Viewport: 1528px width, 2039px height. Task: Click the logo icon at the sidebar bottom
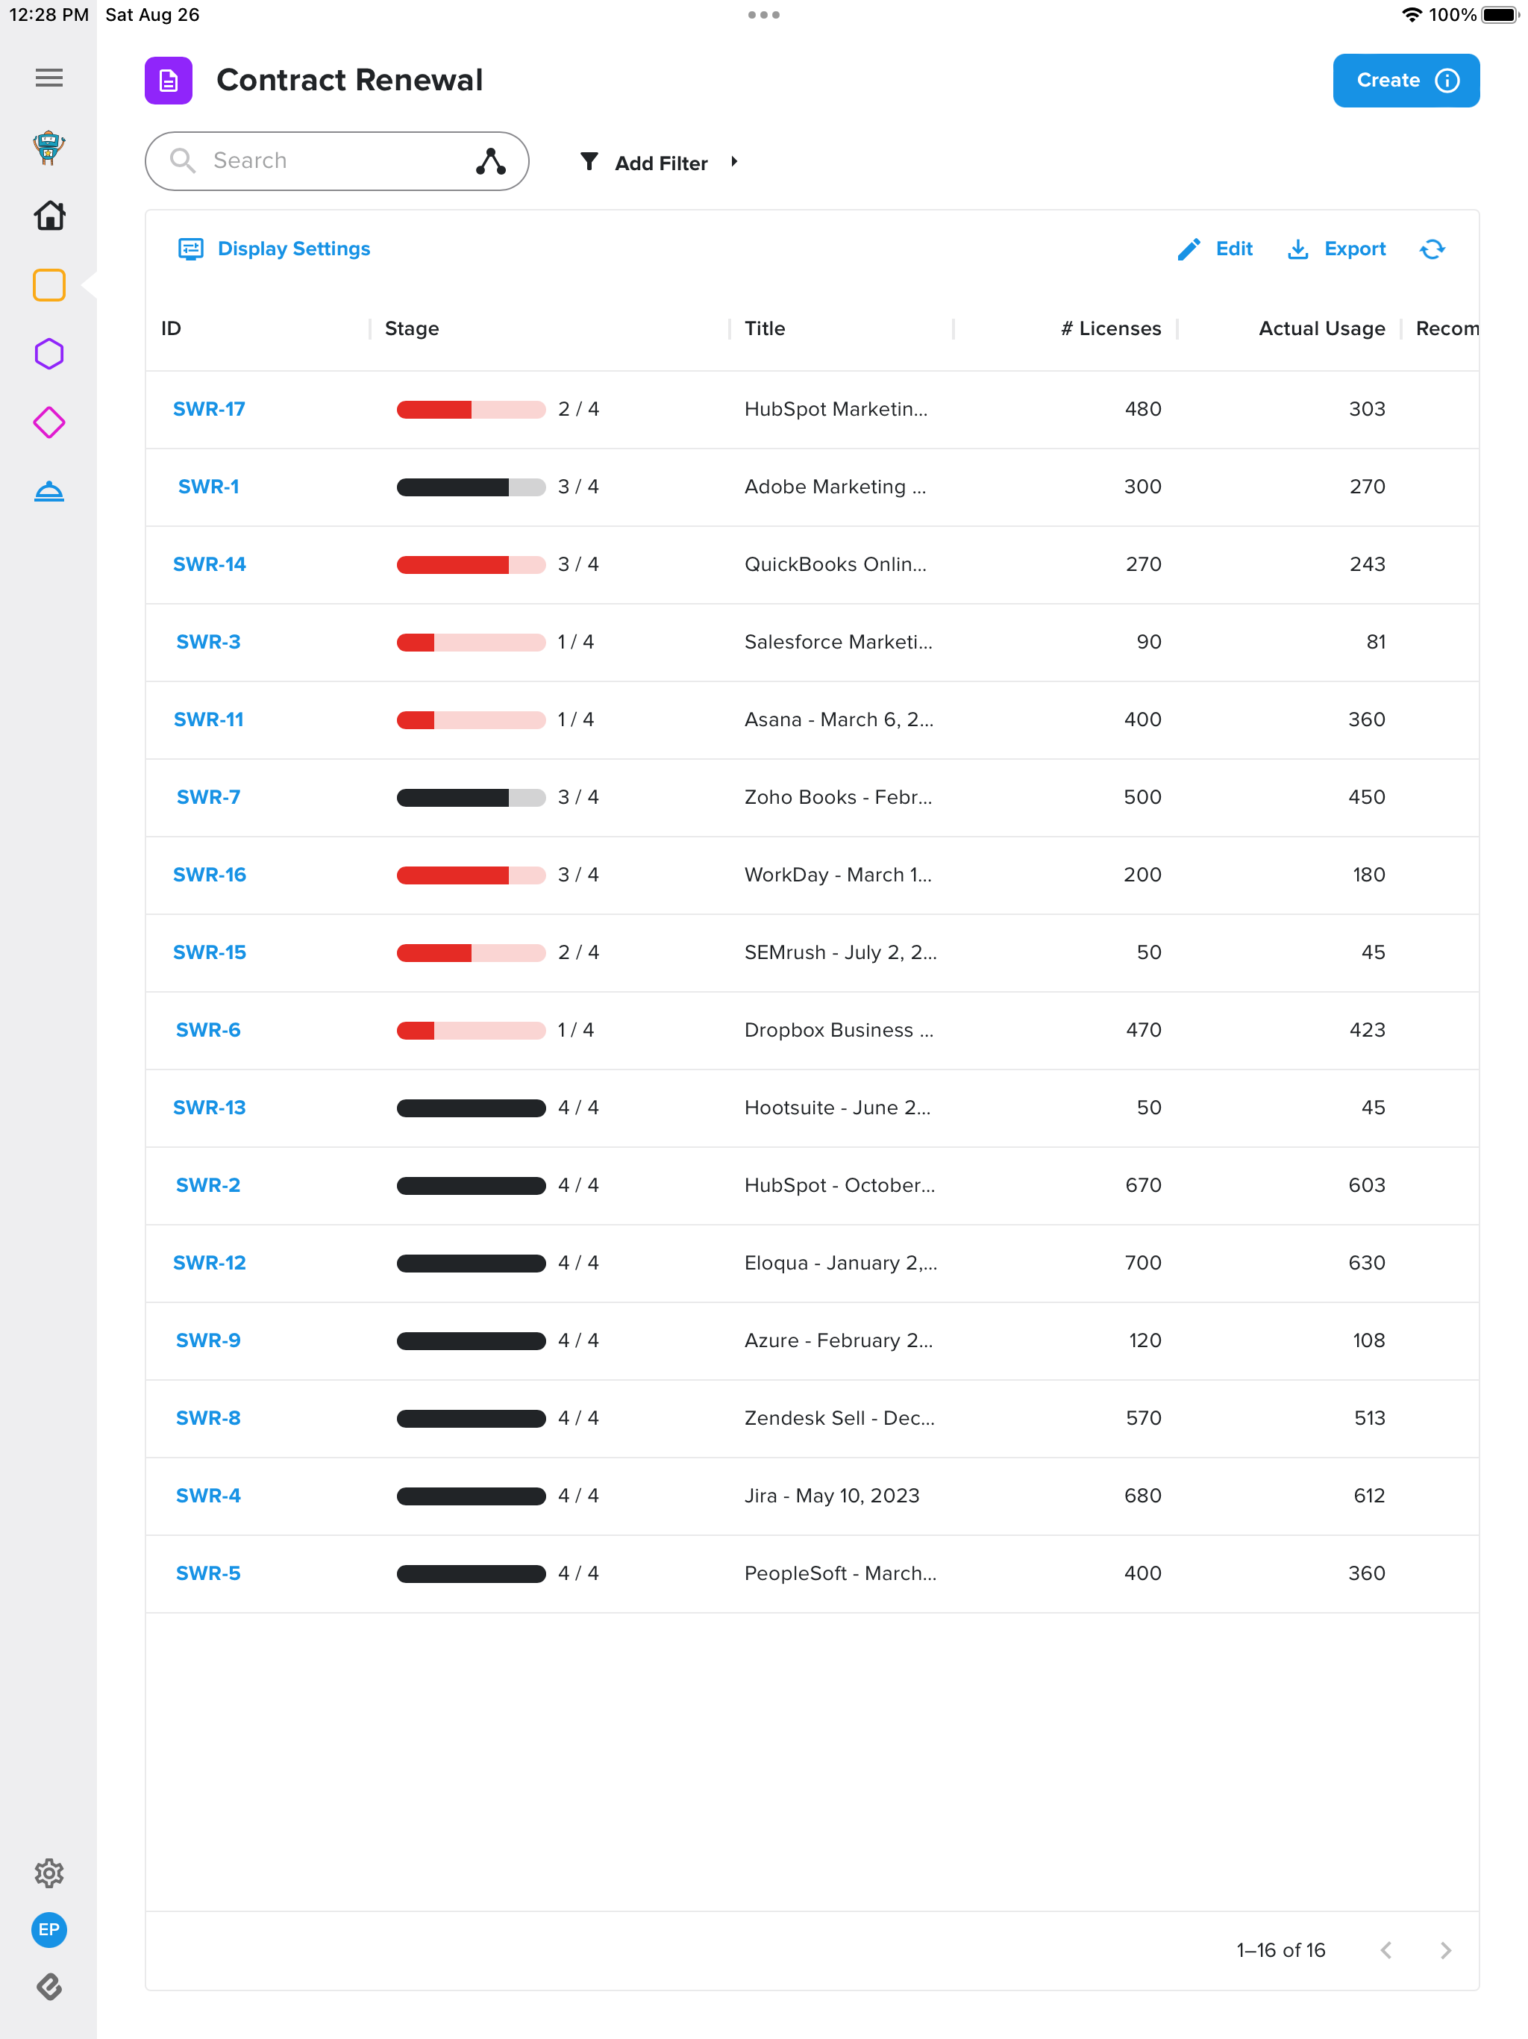(x=48, y=1988)
